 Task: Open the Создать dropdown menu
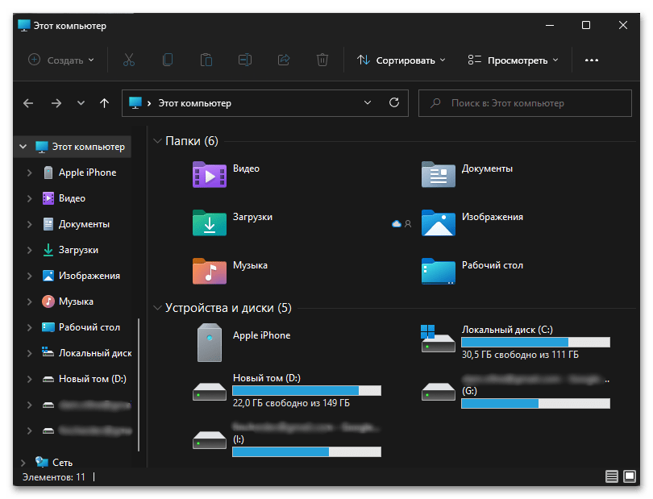[x=61, y=60]
